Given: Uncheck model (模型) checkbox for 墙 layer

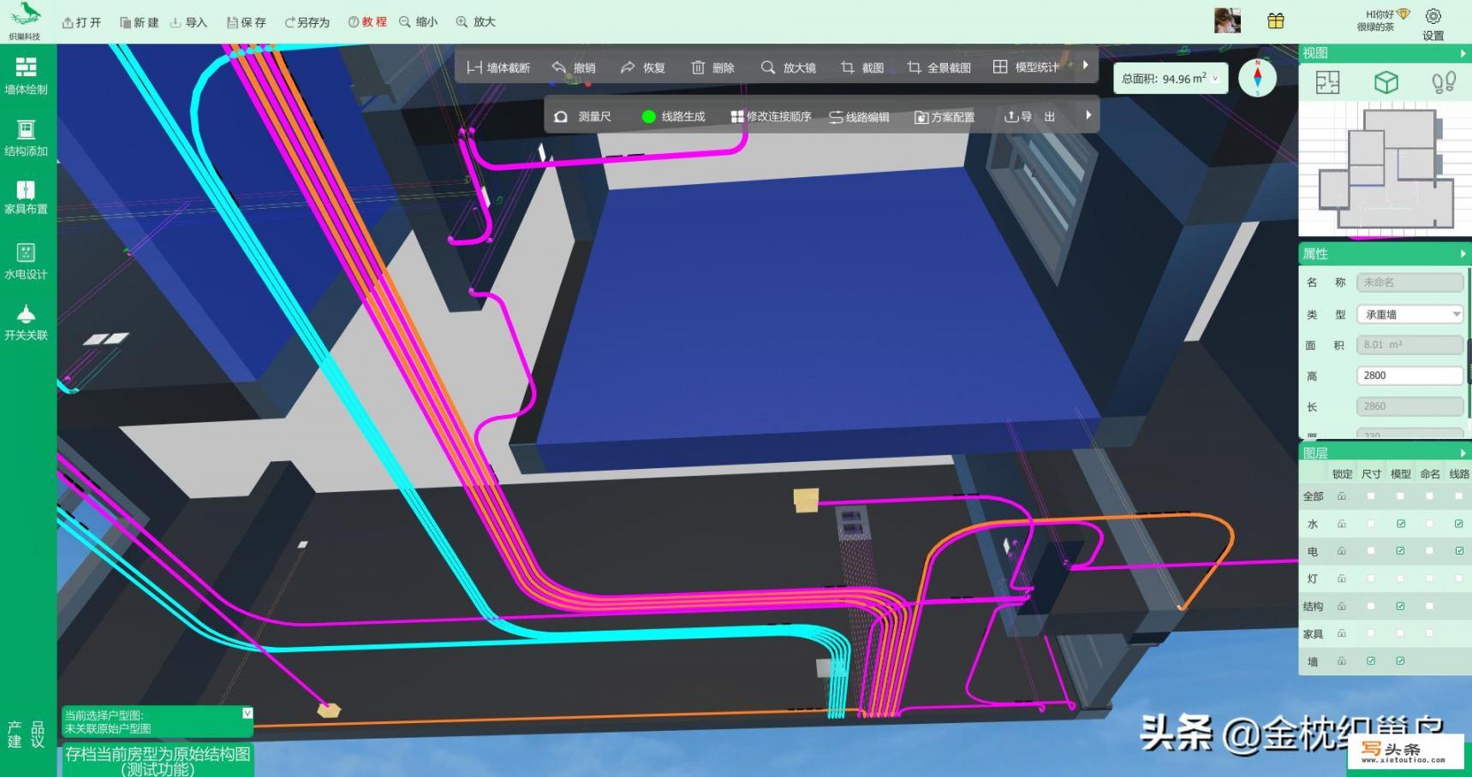Looking at the screenshot, I should pyautogui.click(x=1401, y=661).
